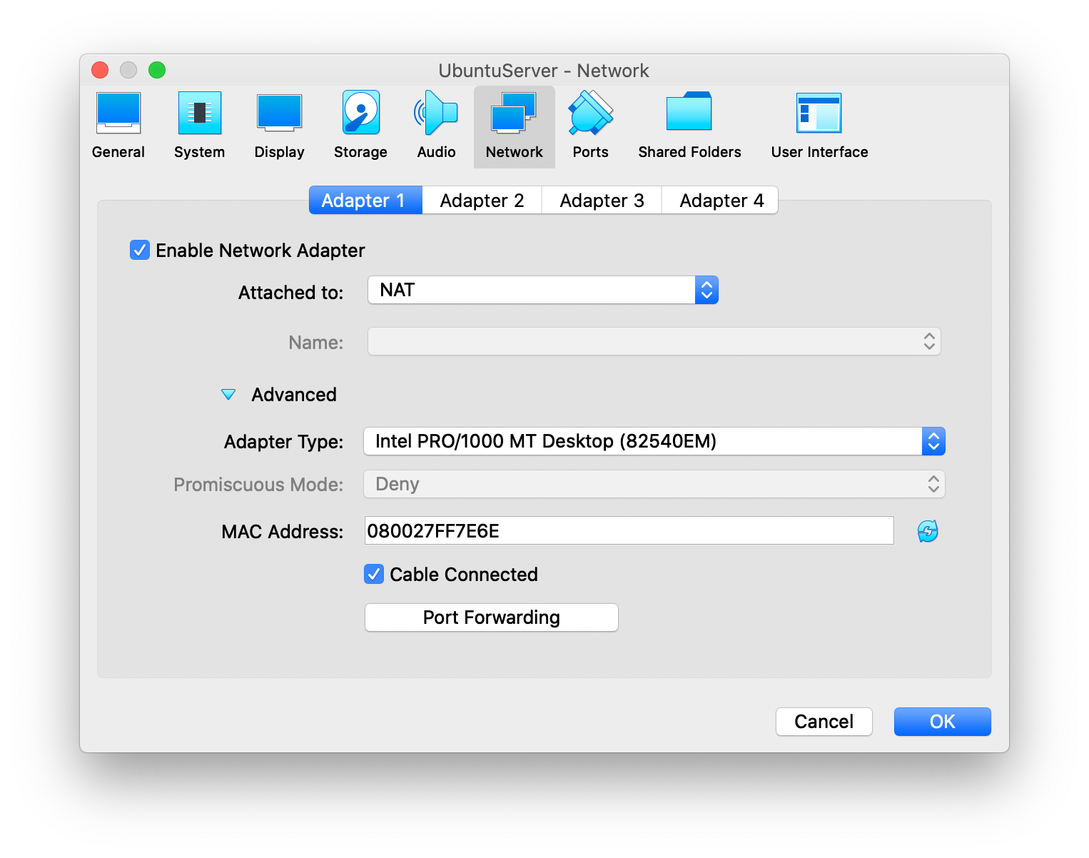Toggle the Cable Connected checkbox
Viewport: 1089px width, 858px height.
tap(374, 574)
